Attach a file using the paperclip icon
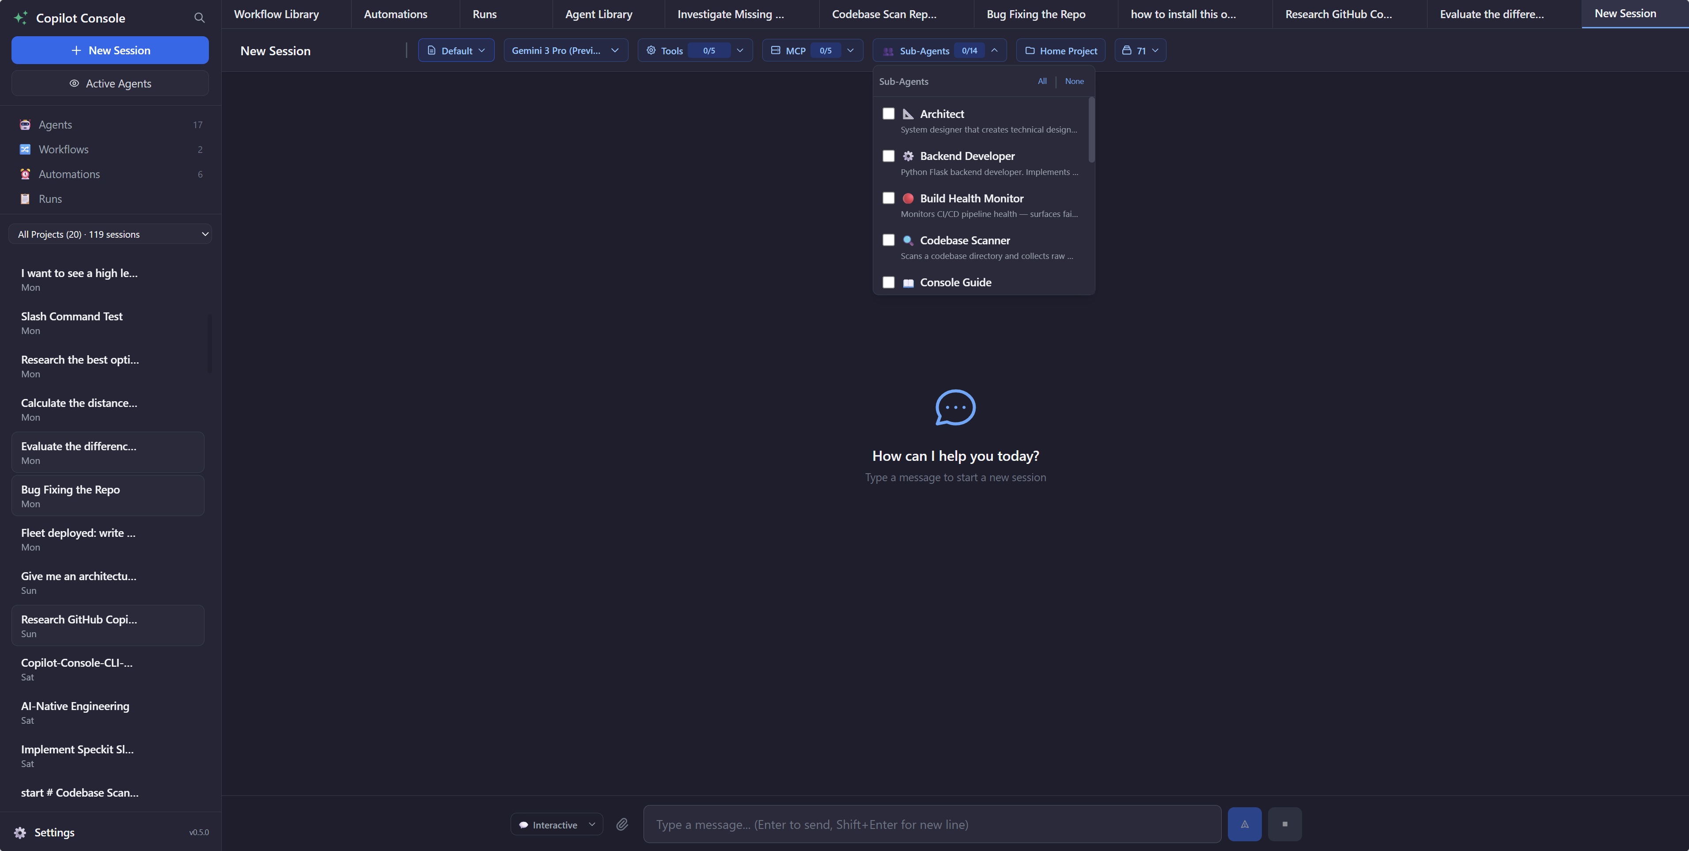The width and height of the screenshot is (1689, 851). pyautogui.click(x=622, y=824)
